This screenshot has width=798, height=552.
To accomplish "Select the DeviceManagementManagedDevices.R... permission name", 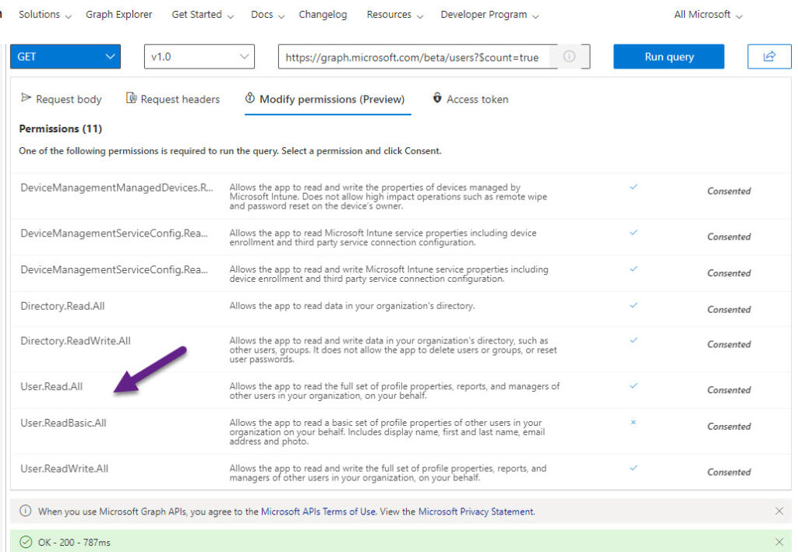I will pyautogui.click(x=117, y=188).
